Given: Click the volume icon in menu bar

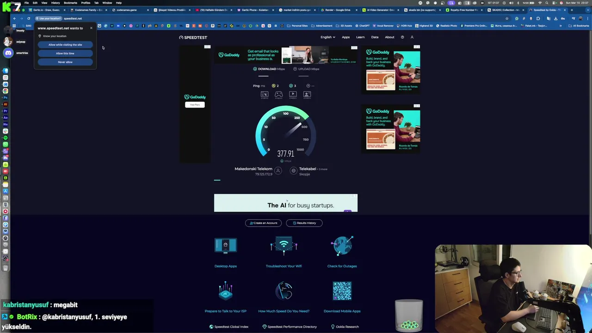Looking at the screenshot, I should (511, 3).
